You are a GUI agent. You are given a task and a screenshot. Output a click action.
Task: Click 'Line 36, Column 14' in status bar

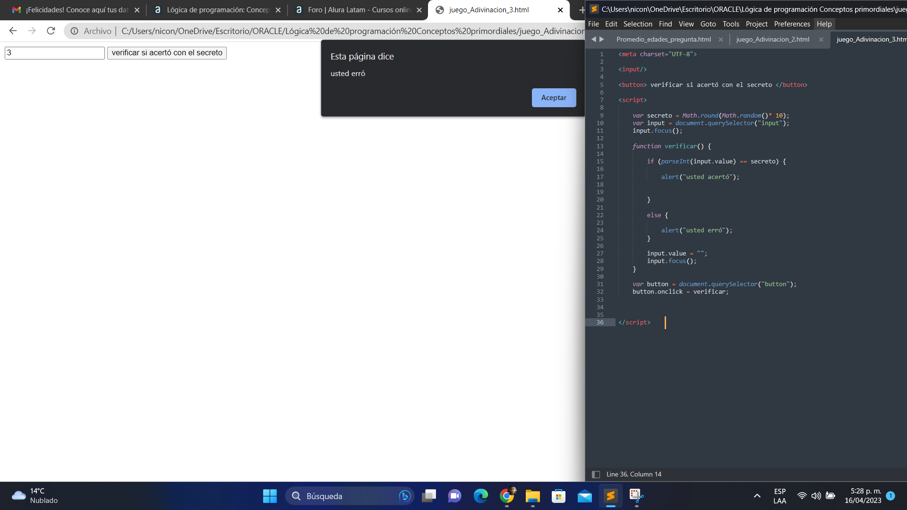[x=633, y=475]
